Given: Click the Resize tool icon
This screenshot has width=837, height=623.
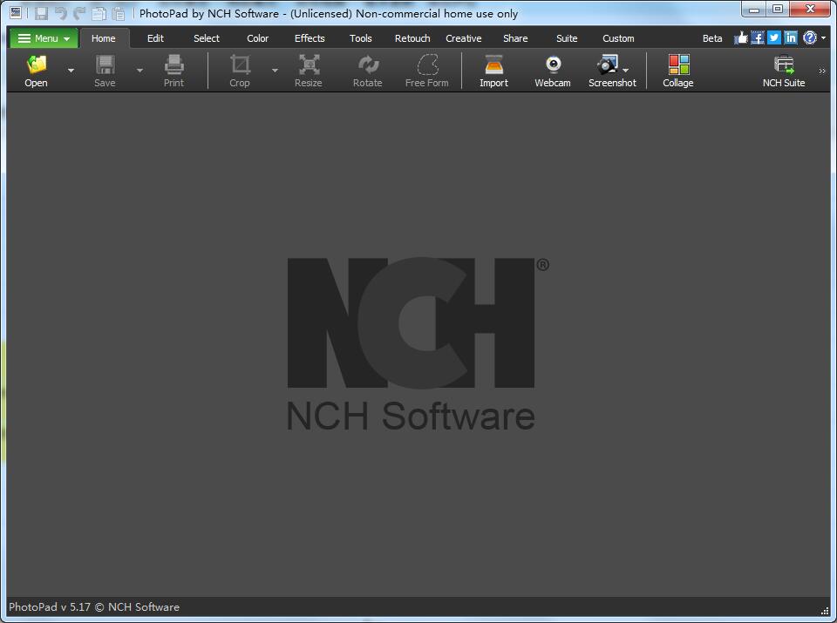Looking at the screenshot, I should click(x=309, y=71).
